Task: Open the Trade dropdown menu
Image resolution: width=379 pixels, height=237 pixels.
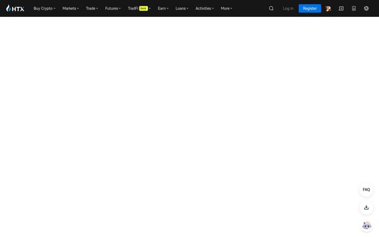Action: point(92,8)
